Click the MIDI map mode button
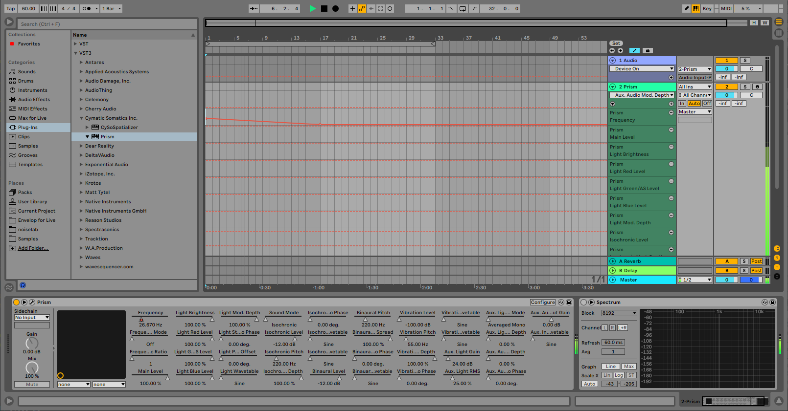788x411 pixels. coord(726,8)
